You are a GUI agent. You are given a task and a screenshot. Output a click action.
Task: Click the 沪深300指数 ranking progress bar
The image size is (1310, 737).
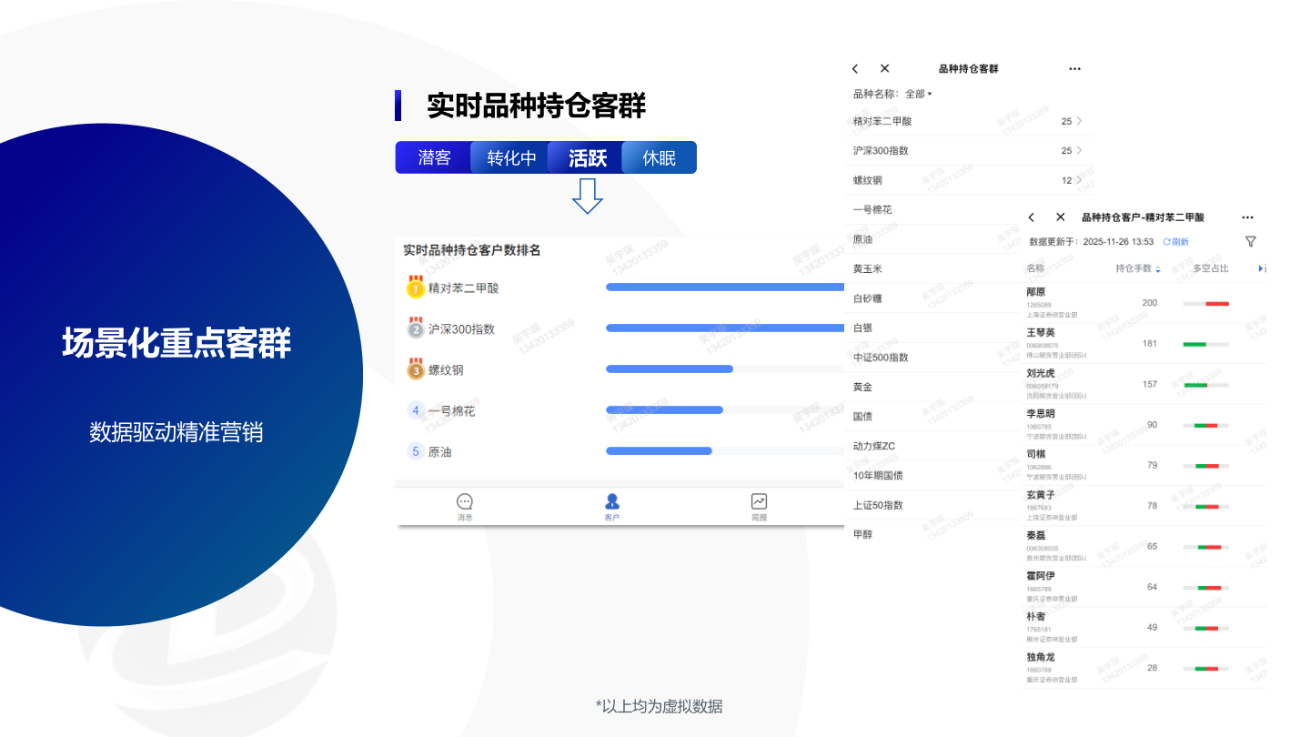725,328
